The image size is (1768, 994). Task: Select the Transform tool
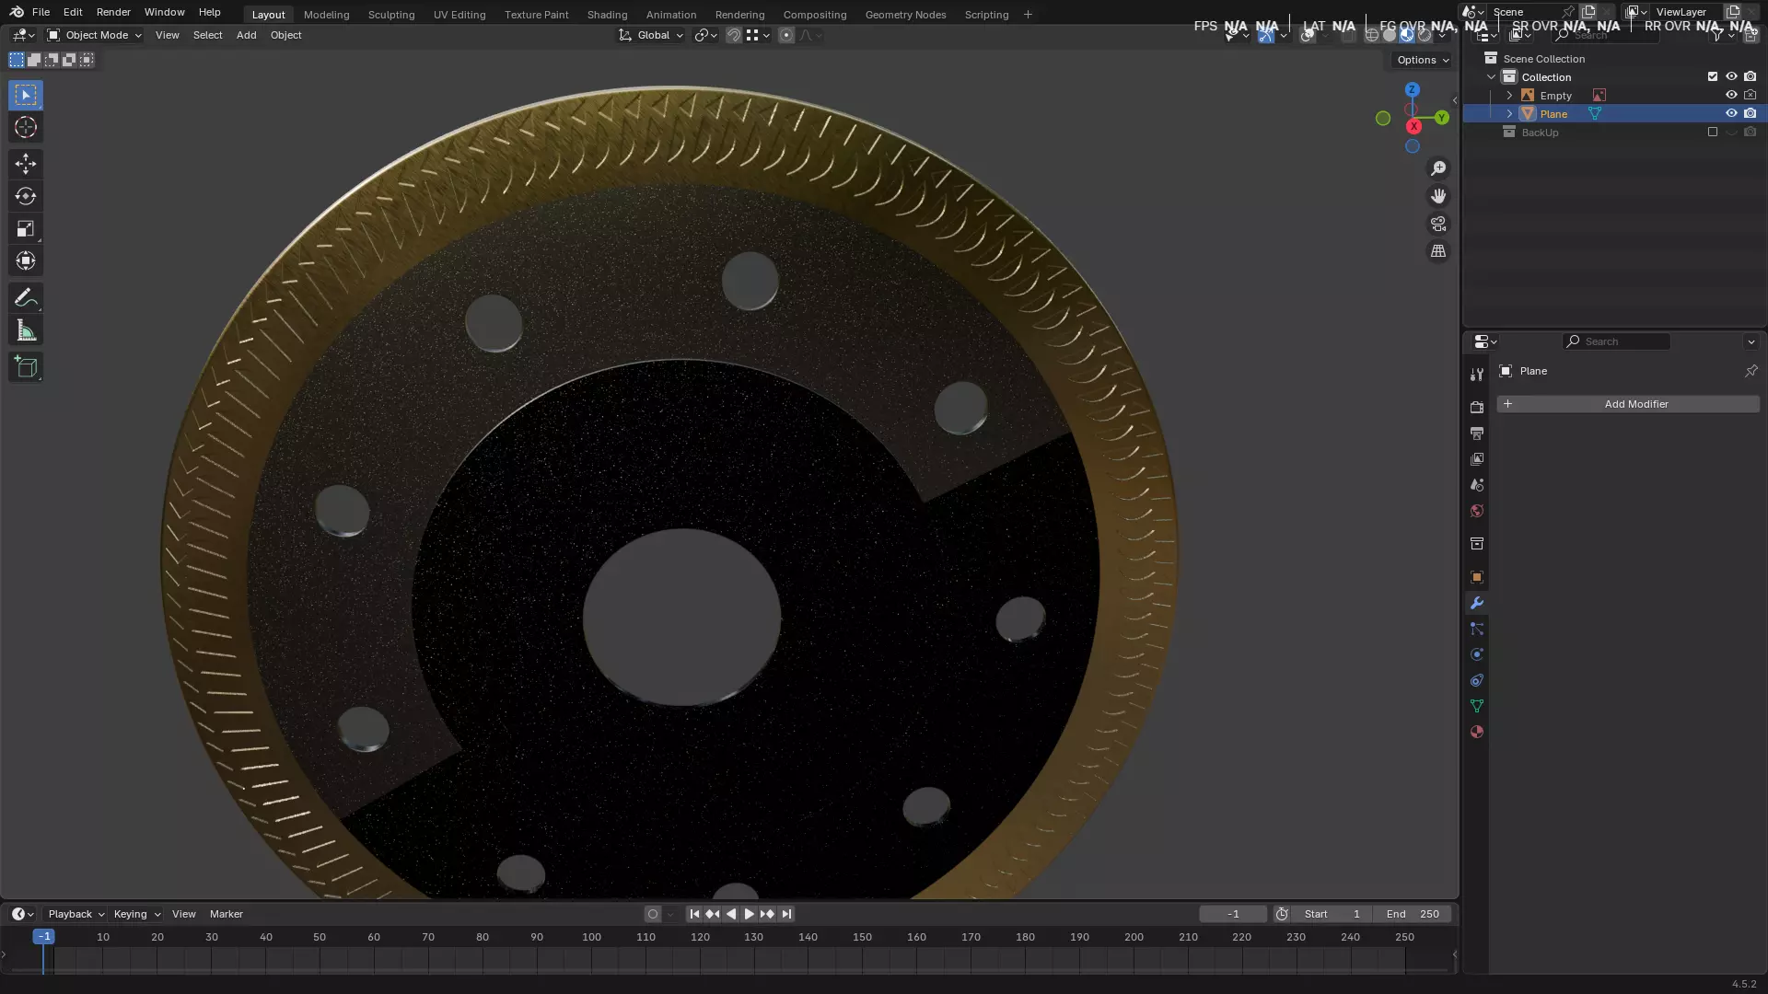coord(26,261)
